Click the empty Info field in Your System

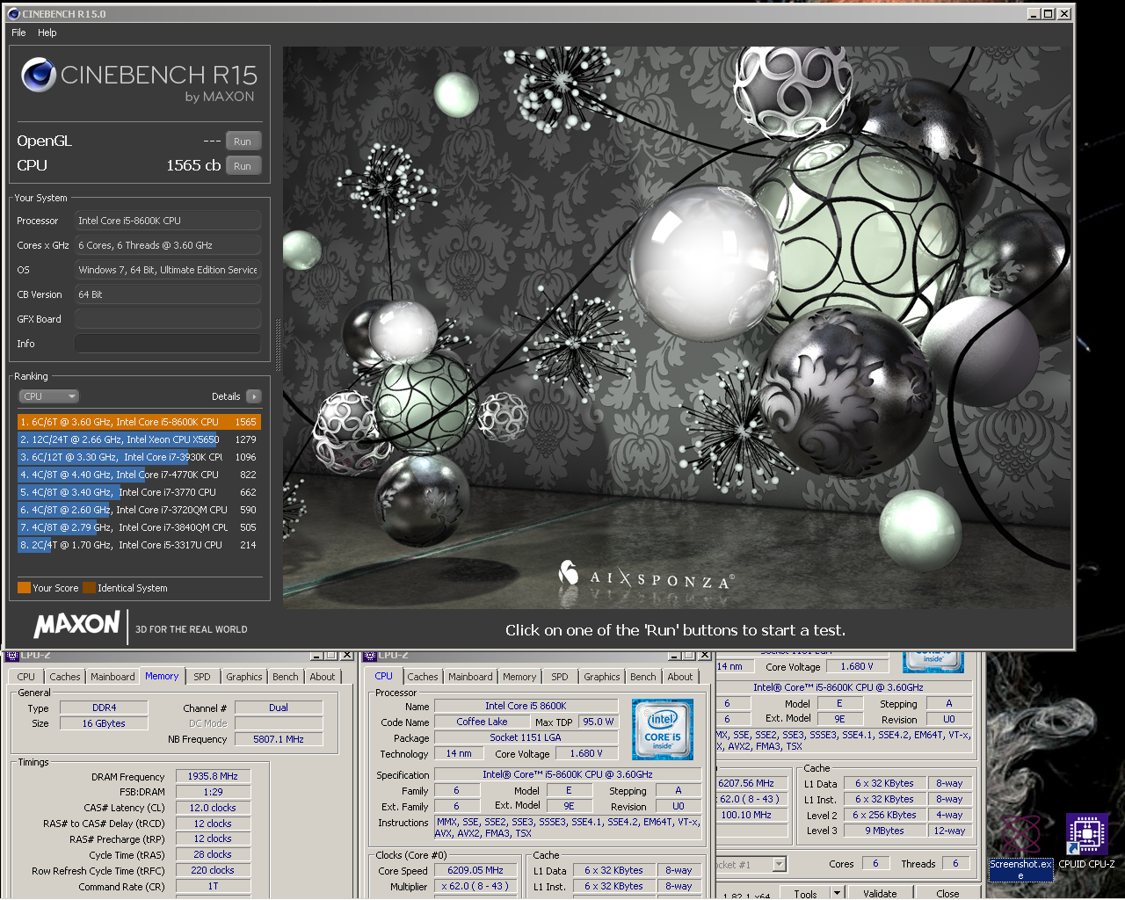[168, 344]
